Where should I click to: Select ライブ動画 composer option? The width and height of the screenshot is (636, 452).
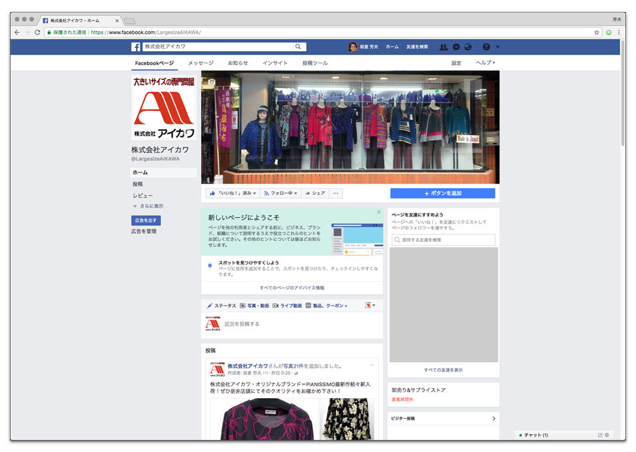tap(287, 306)
